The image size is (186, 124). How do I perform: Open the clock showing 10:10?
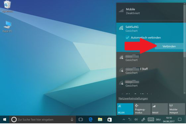pyautogui.click(x=169, y=119)
